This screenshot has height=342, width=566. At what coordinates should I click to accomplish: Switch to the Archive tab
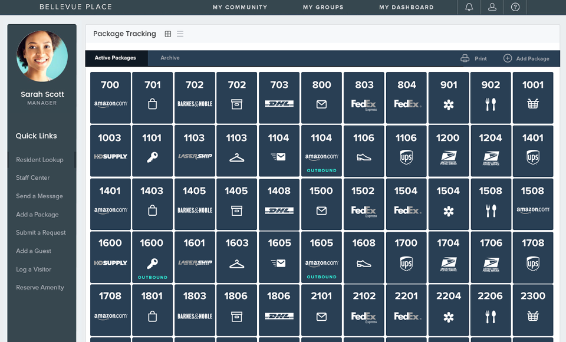170,58
